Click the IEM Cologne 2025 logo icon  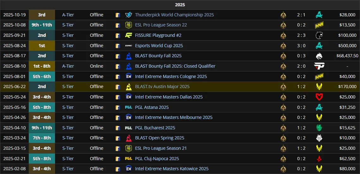tap(129, 76)
